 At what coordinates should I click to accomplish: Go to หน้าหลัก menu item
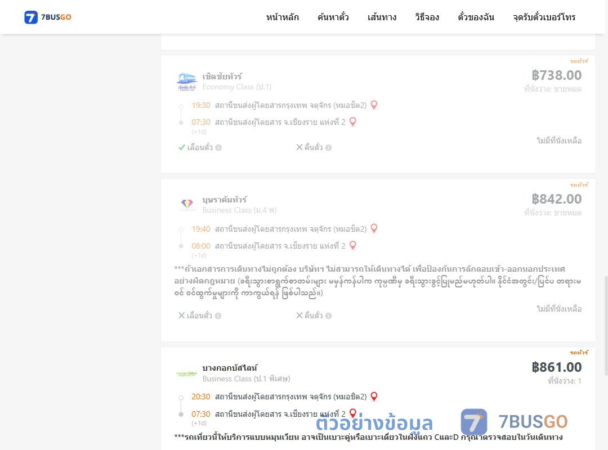tap(282, 17)
